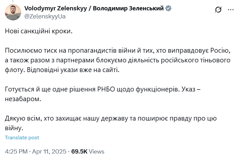
Task: Click sentence 'Відповідні укази вже на сайті'
Action: pyautogui.click(x=73, y=70)
